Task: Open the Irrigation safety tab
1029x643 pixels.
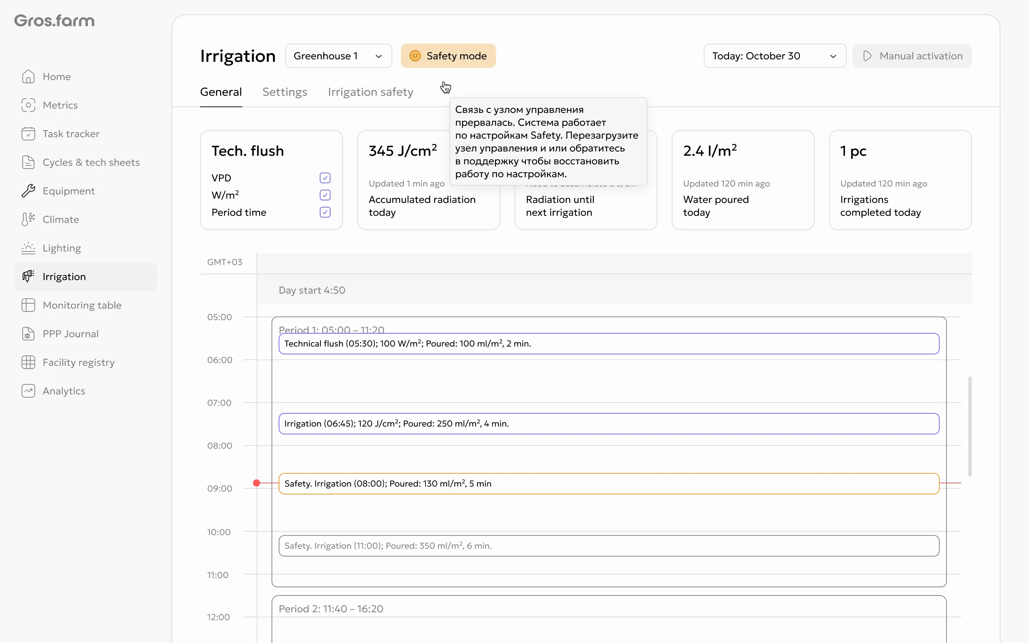Action: pos(371,92)
